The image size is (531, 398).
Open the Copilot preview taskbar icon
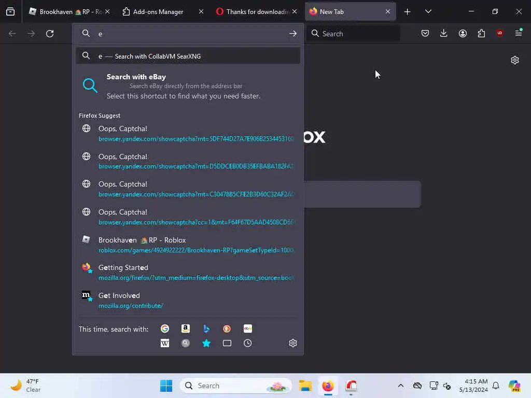(514, 386)
